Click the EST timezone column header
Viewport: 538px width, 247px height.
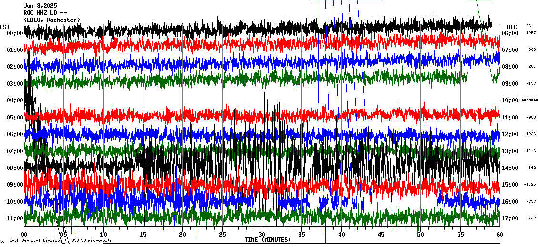(5, 27)
